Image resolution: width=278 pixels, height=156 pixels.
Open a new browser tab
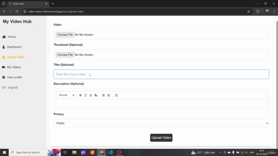click(53, 3)
